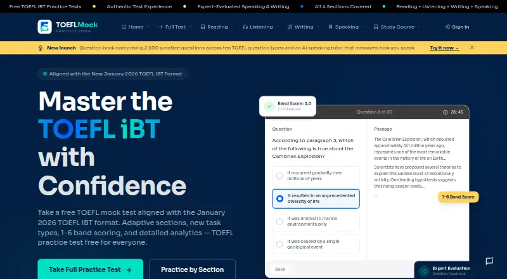Image resolution: width=507 pixels, height=279 pixels.
Task: Click the 'Try it now' link
Action: pyautogui.click(x=444, y=48)
